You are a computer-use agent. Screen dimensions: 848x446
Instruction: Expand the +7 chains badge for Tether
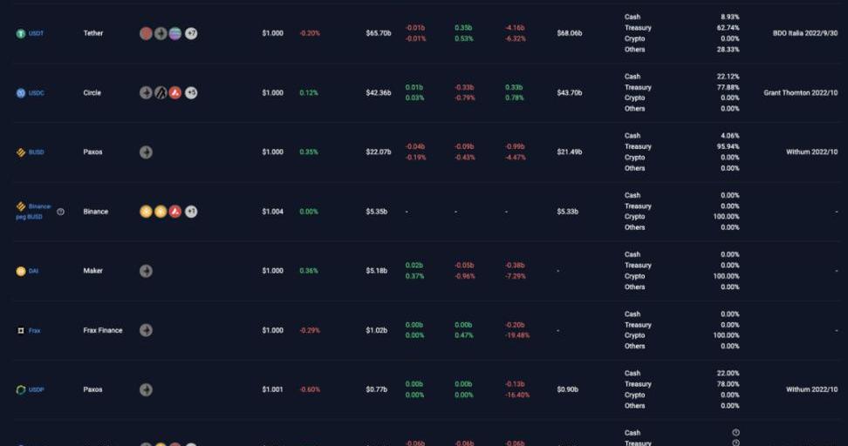pyautogui.click(x=191, y=34)
